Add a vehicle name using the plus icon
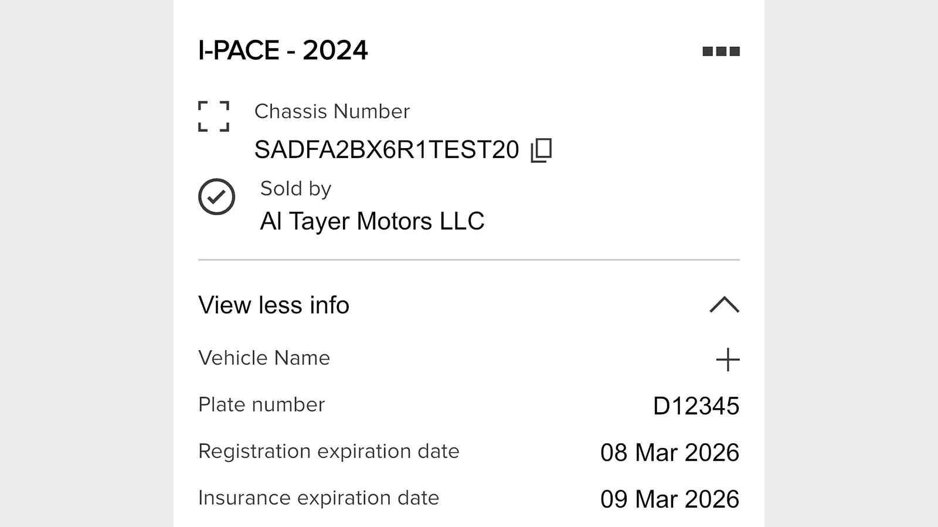This screenshot has width=938, height=527. [728, 360]
